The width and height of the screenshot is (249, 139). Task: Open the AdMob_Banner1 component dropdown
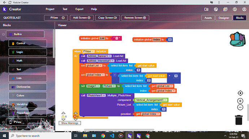110,56
